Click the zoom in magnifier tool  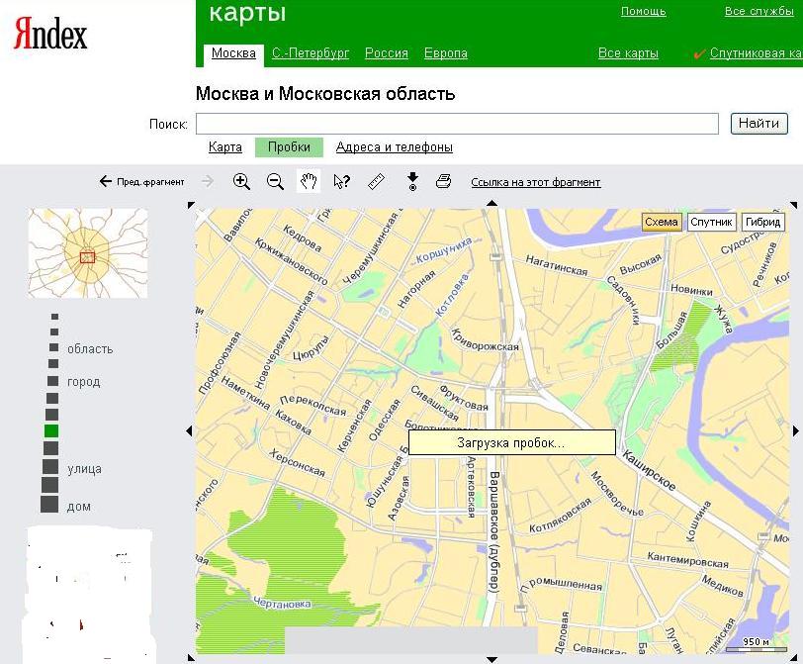pyautogui.click(x=241, y=181)
